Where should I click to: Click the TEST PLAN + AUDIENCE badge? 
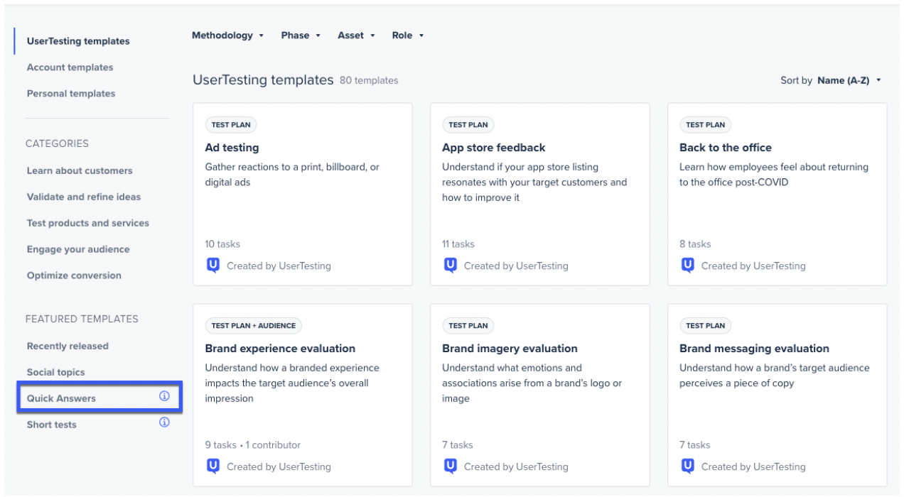(254, 326)
